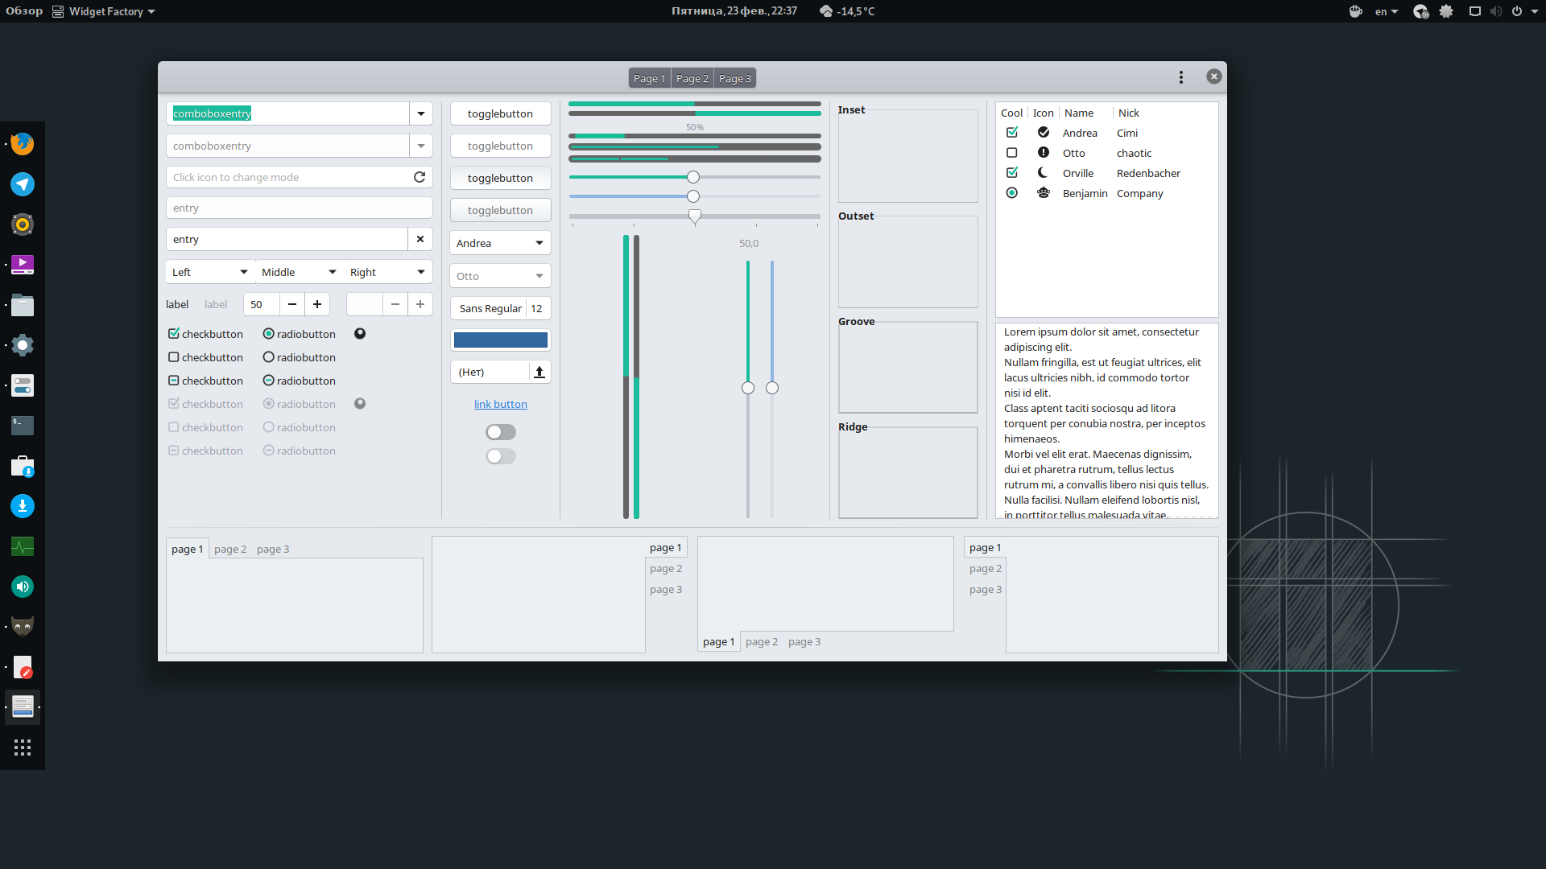Open the first comboboxentry dropdown arrow
The width and height of the screenshot is (1546, 869).
pyautogui.click(x=421, y=113)
